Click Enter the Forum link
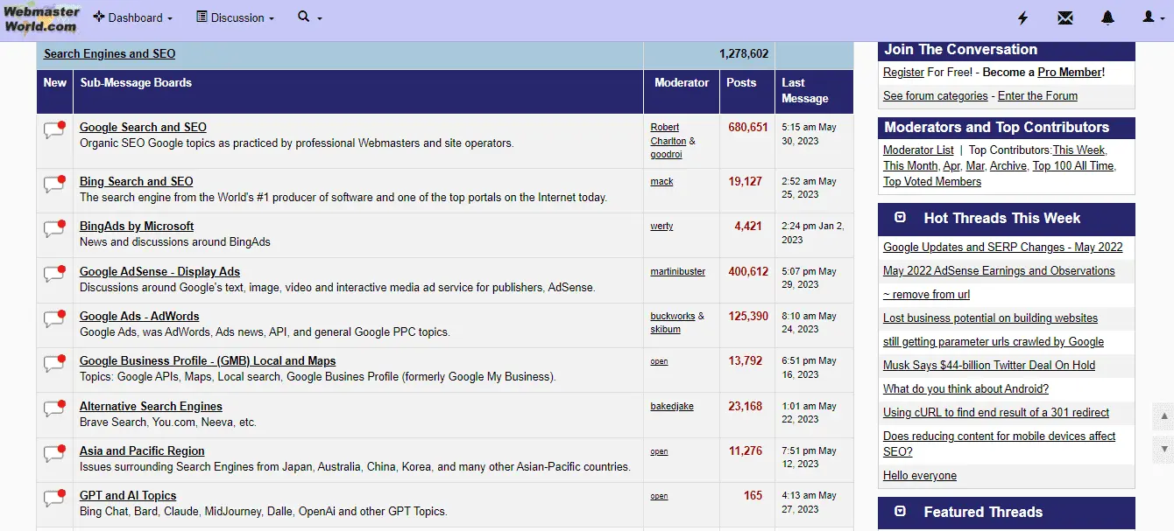This screenshot has height=531, width=1174. pyautogui.click(x=1037, y=96)
